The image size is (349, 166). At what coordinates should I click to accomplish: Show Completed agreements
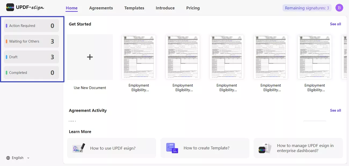31,73
